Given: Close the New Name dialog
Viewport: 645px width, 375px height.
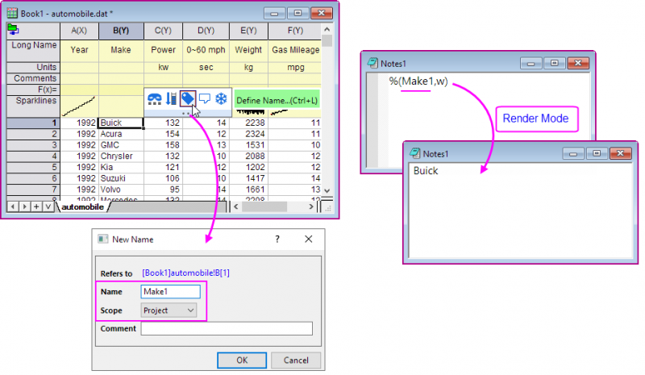Looking at the screenshot, I should tap(308, 240).
